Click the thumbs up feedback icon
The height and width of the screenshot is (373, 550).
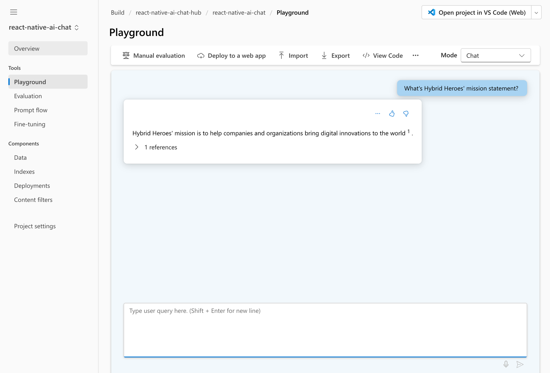click(392, 113)
